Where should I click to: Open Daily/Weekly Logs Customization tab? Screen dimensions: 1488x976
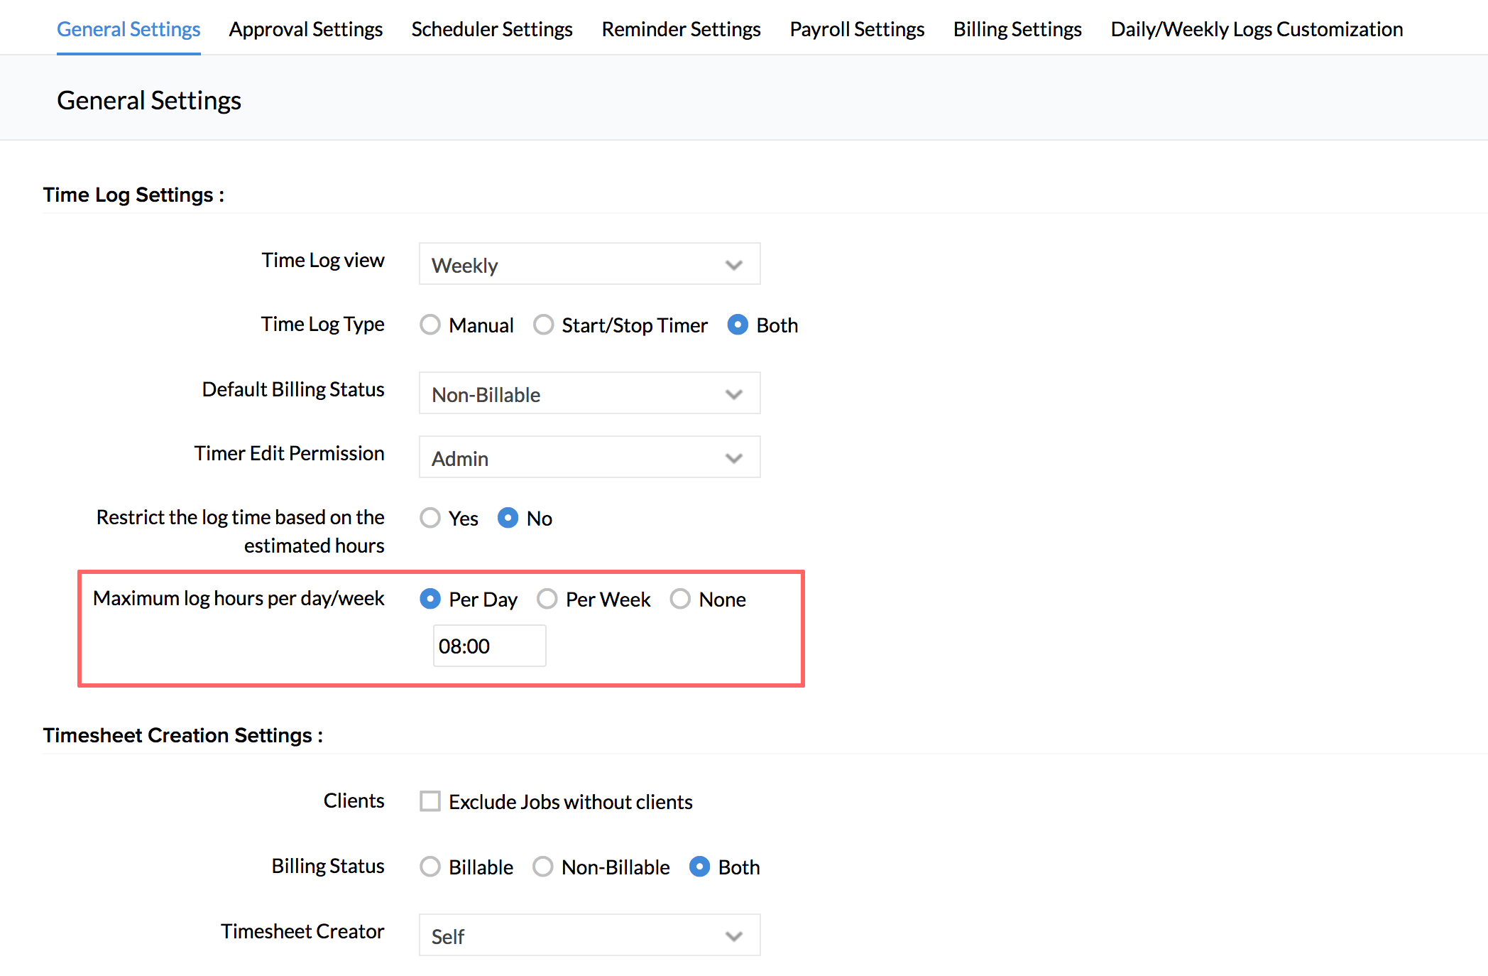[1257, 29]
